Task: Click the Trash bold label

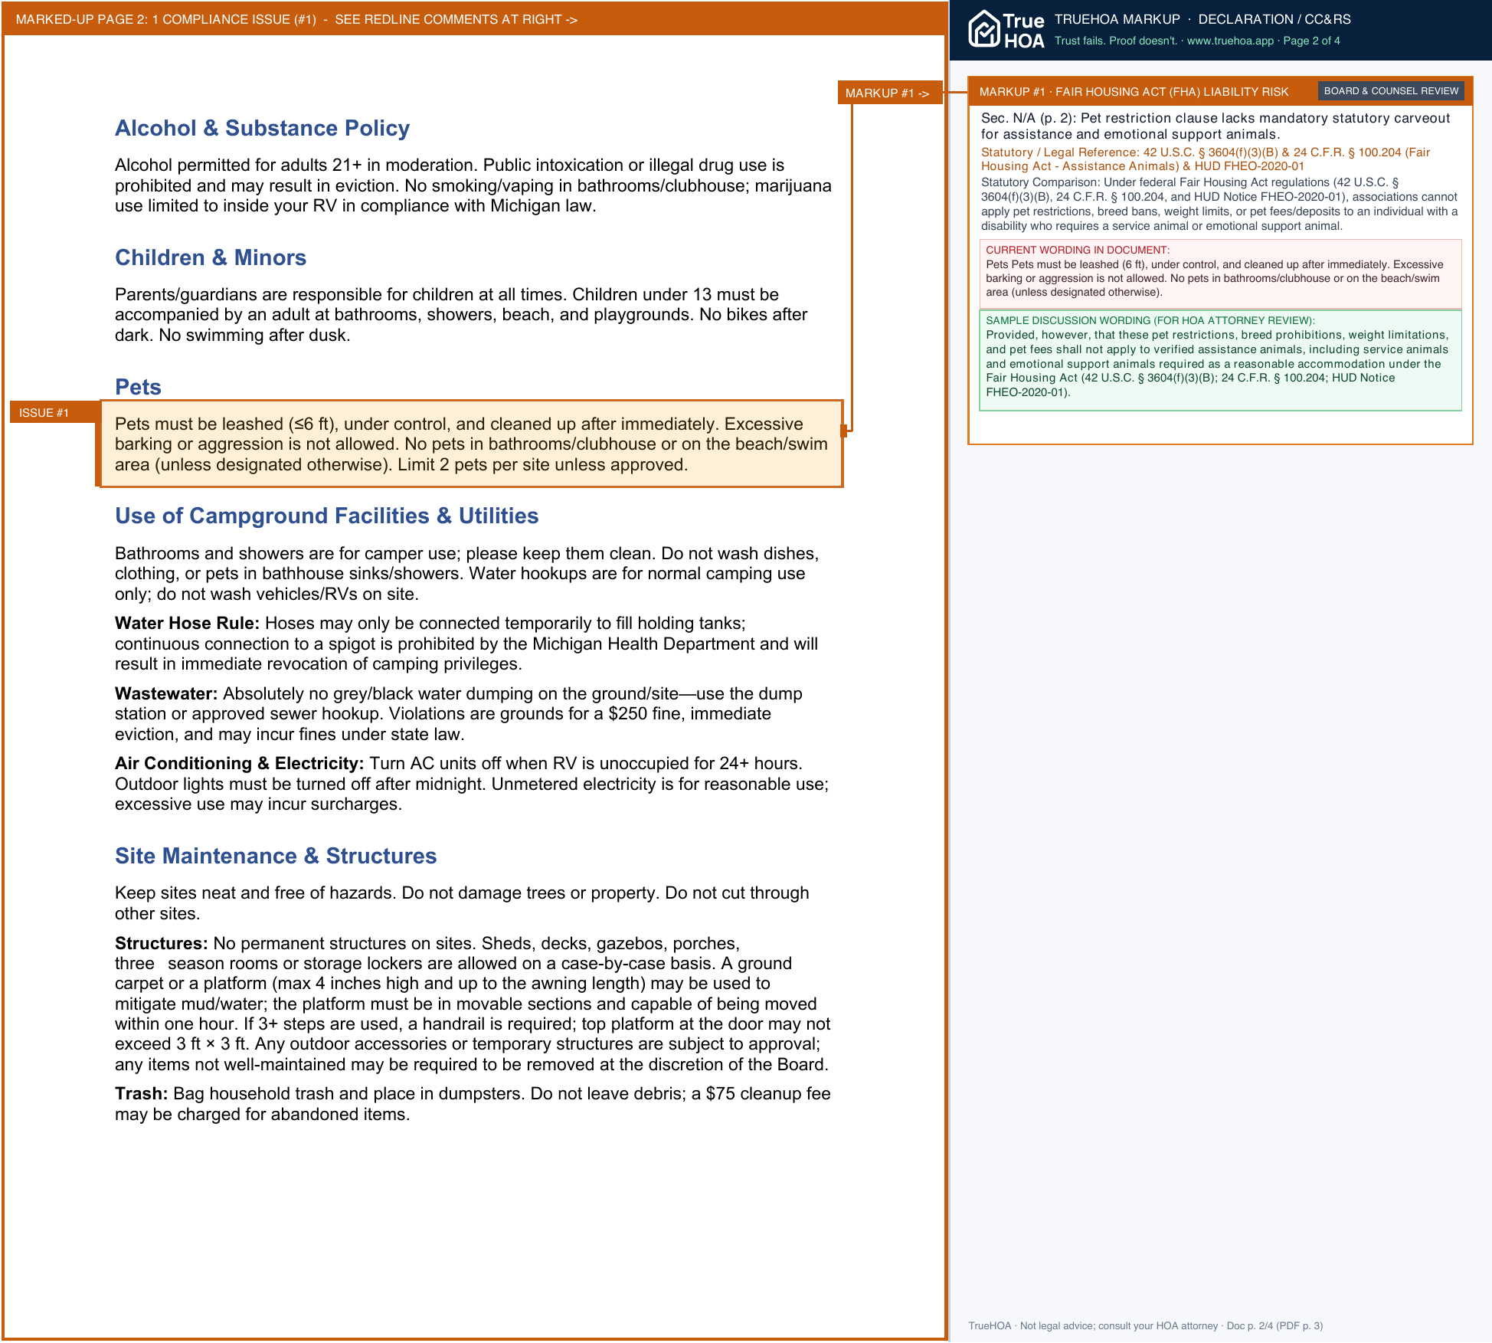Action: pos(142,1094)
